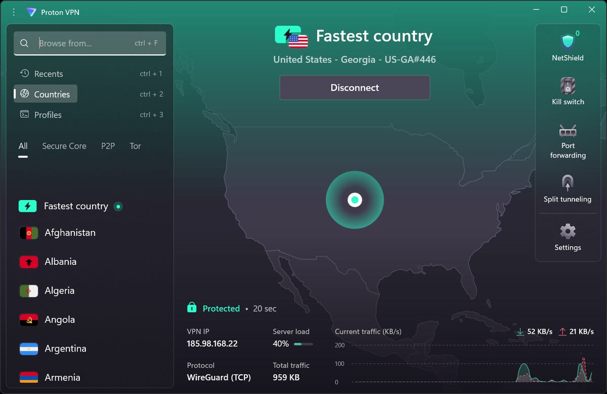Click the Albania flag icon
This screenshot has height=394, width=607.
29,262
